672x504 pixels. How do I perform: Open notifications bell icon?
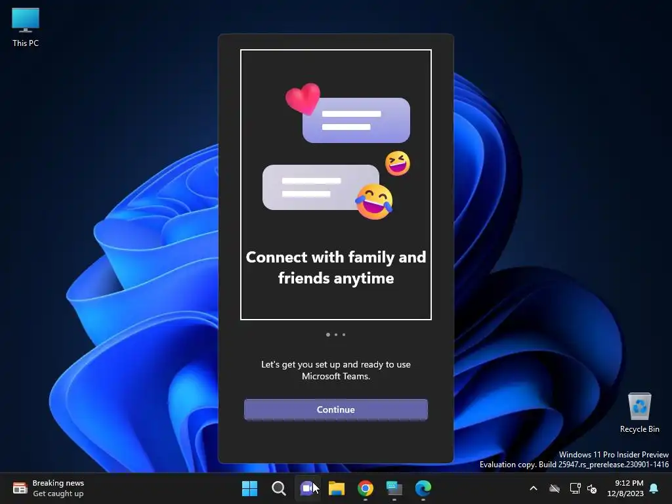pos(654,488)
